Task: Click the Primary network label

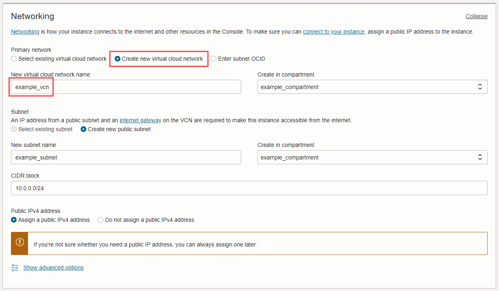Action: [31, 50]
